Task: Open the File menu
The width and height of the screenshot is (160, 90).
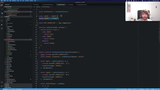Action: 7,1
